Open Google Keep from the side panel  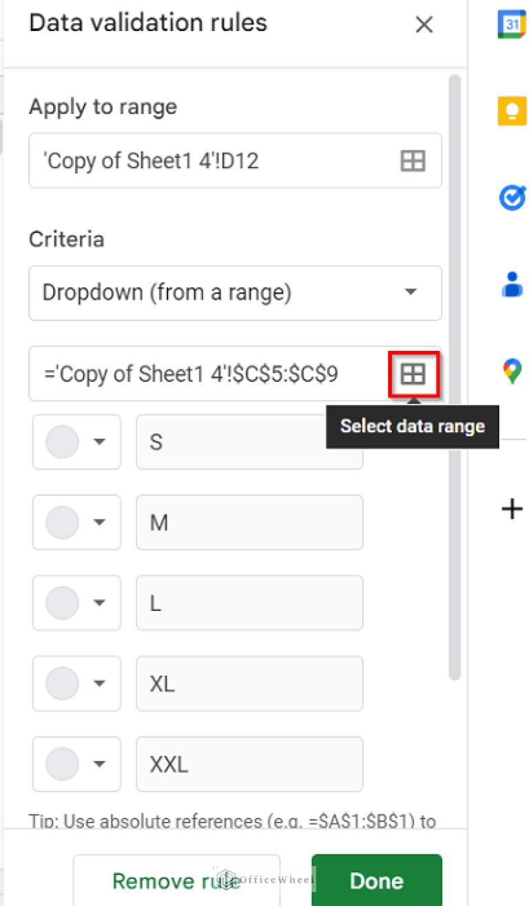[x=511, y=110]
